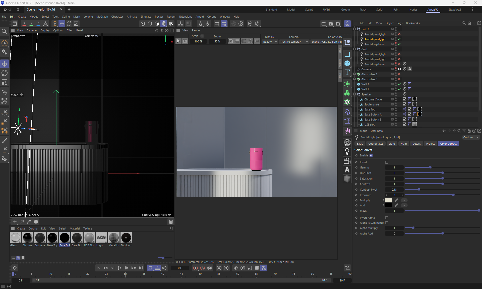Viewport: 482px width, 289px height.
Task: Click the Record Active Objects keyframe button
Action: click(195, 268)
